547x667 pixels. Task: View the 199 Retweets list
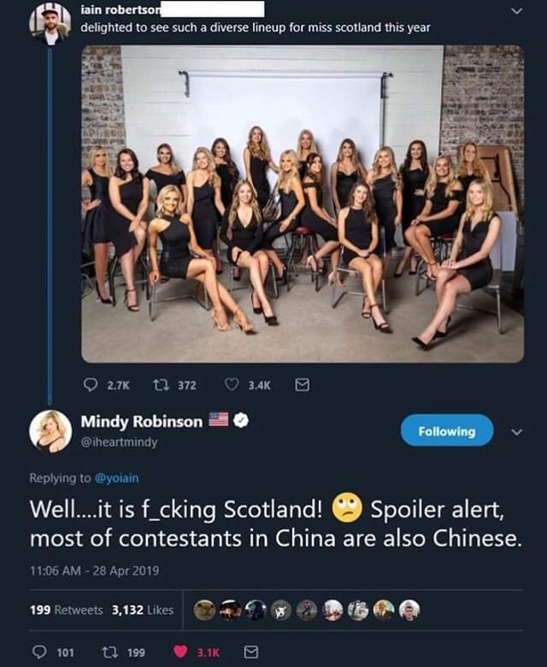[67, 610]
